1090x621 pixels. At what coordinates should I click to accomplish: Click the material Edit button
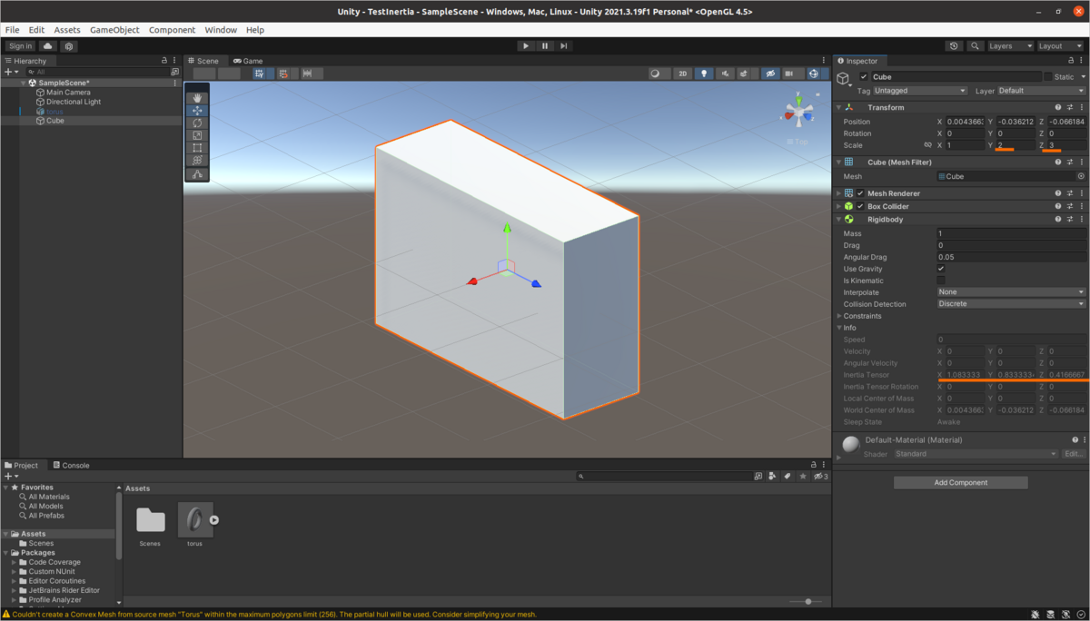[1074, 454]
